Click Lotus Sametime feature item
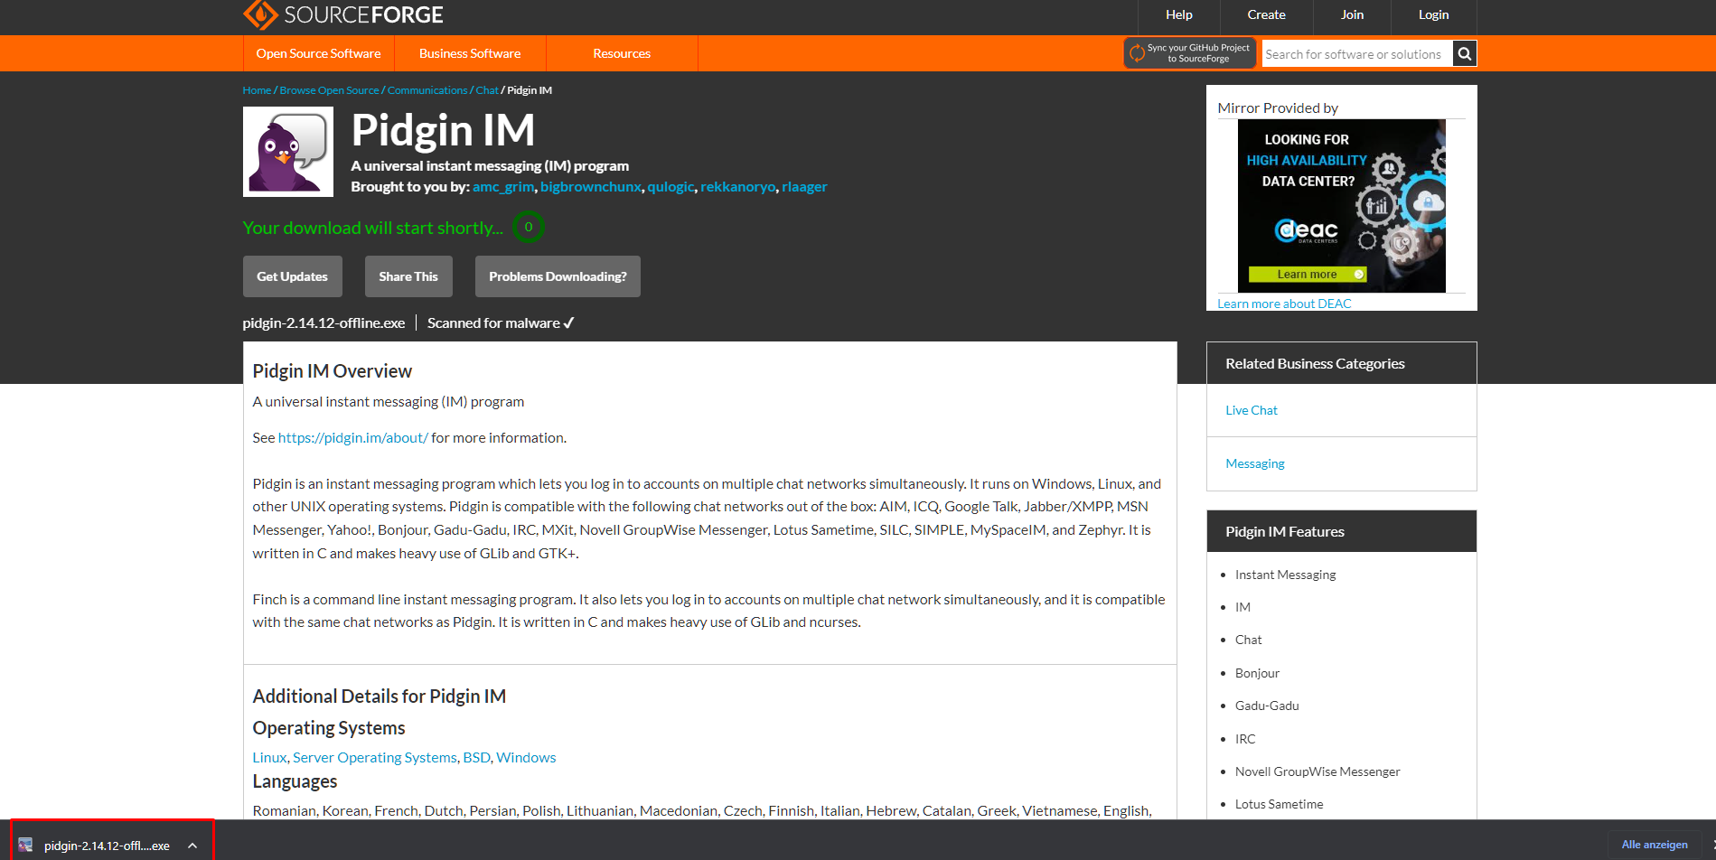This screenshot has height=860, width=1716. [x=1279, y=804]
